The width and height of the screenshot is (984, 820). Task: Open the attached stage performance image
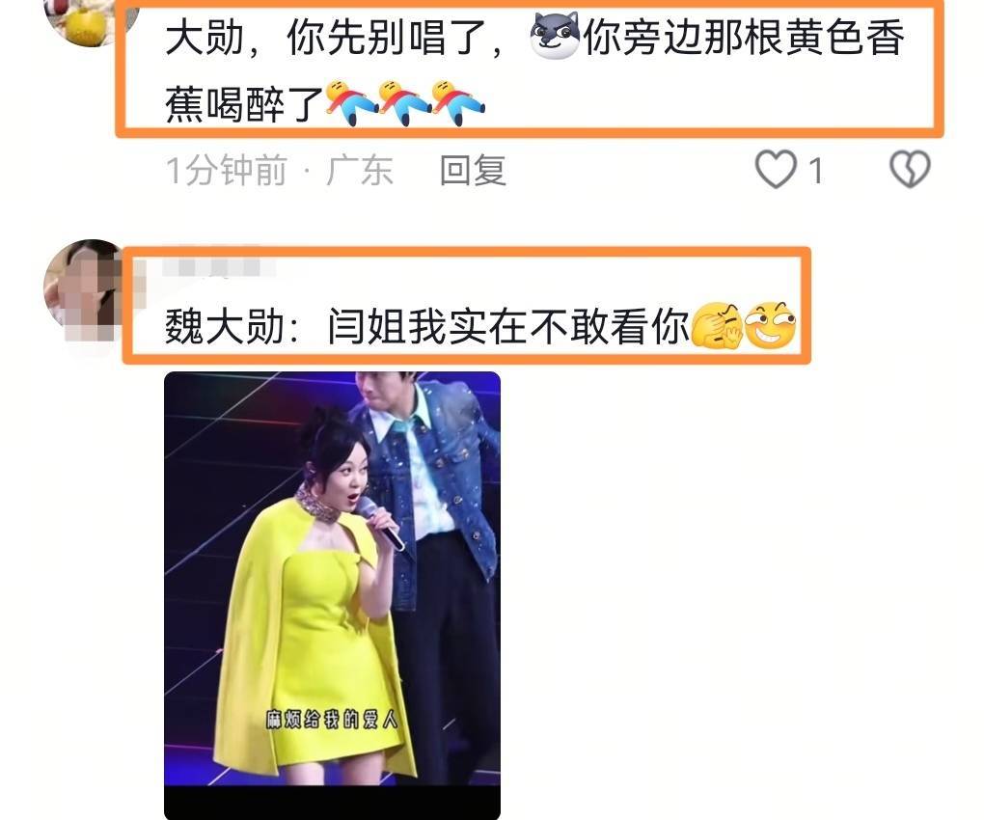332,595
